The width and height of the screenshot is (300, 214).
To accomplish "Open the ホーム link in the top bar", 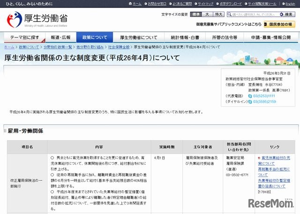I will [137, 4].
